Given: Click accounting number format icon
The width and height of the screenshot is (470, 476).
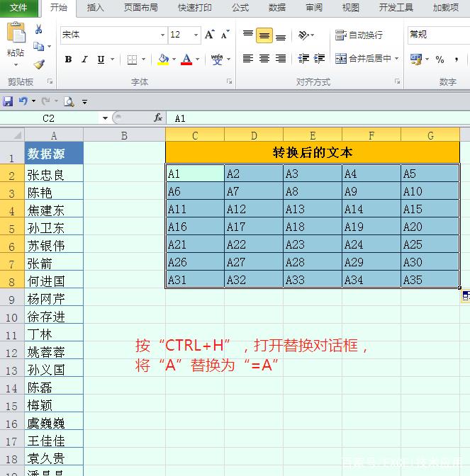Looking at the screenshot, I should (416, 59).
